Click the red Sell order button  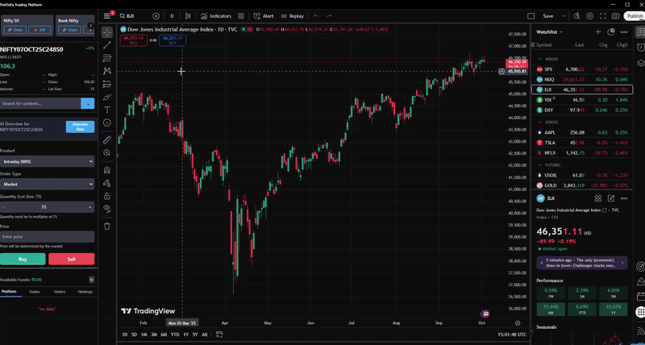[72, 259]
